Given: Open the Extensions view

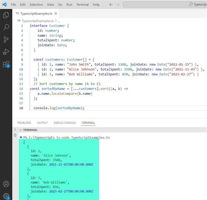Looking at the screenshot, I should [x=6, y=64].
